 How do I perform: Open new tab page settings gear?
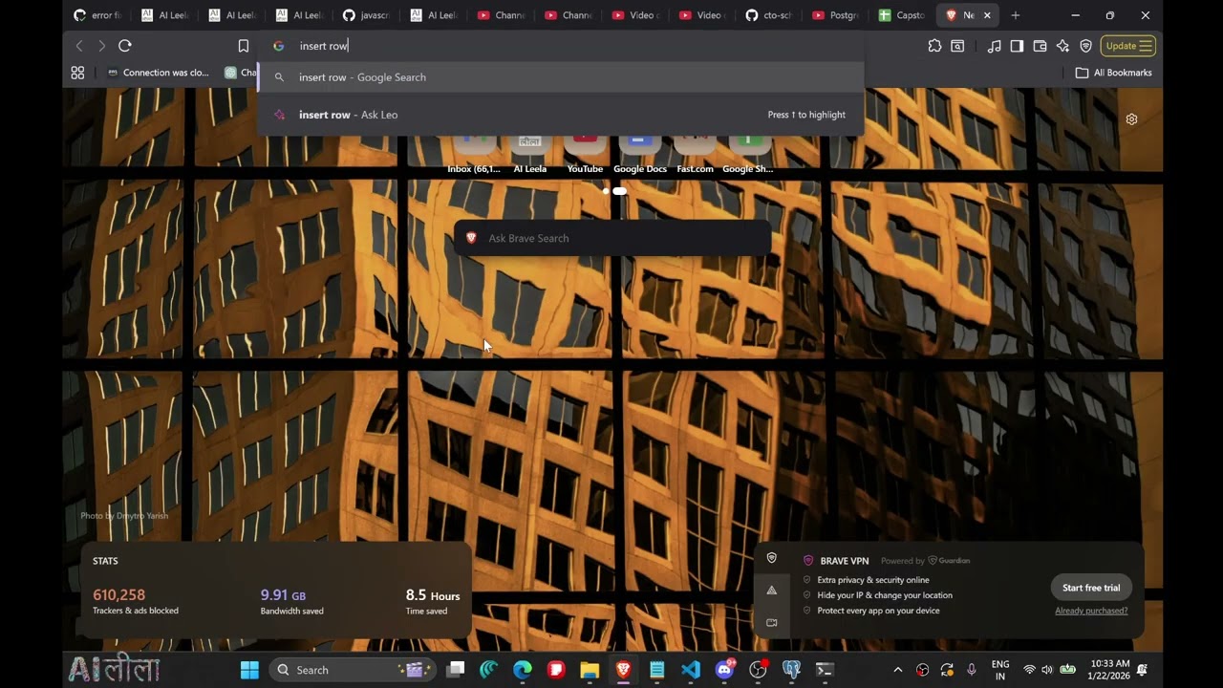click(x=1131, y=119)
